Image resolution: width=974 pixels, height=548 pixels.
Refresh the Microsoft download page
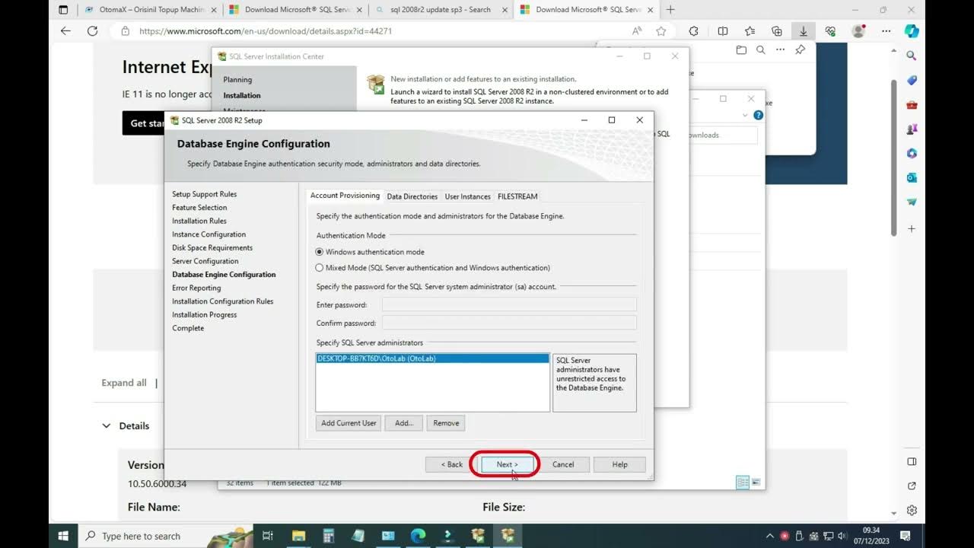click(92, 31)
